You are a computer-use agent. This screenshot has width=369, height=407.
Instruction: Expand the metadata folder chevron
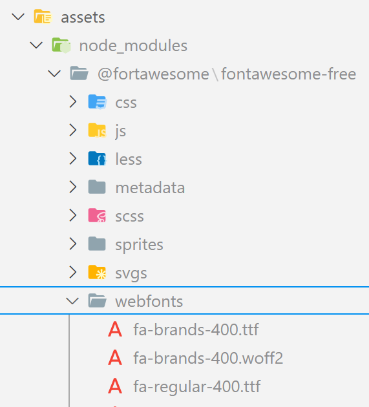(73, 187)
